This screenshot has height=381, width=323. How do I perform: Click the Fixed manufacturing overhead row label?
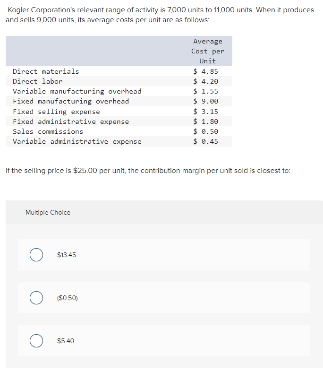coord(71,101)
